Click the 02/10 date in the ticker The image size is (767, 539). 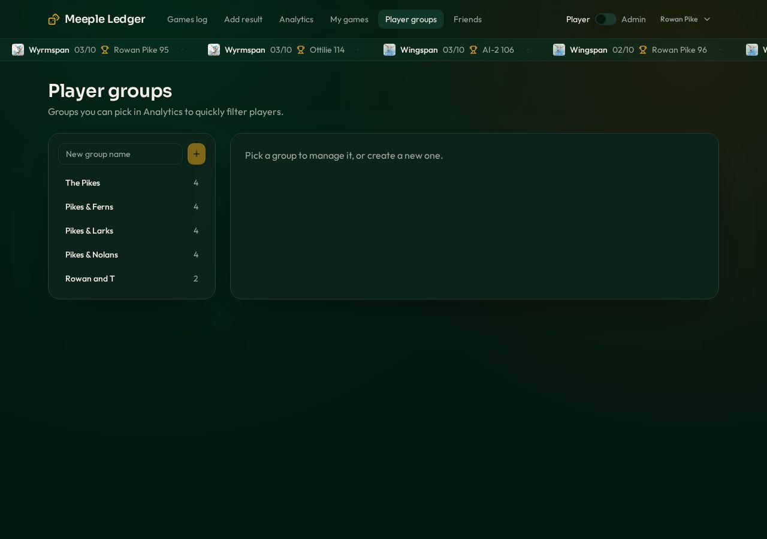tap(623, 50)
